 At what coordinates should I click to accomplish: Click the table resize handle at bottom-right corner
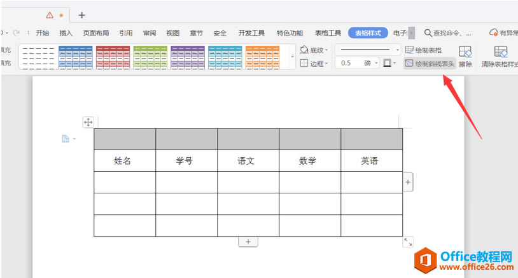click(408, 242)
